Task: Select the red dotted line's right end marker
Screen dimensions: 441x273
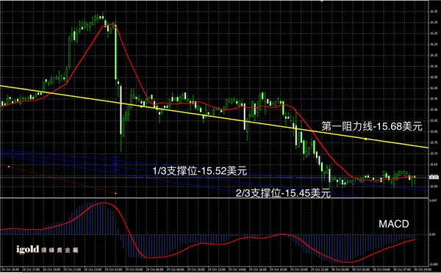Action: pyautogui.click(x=115, y=193)
